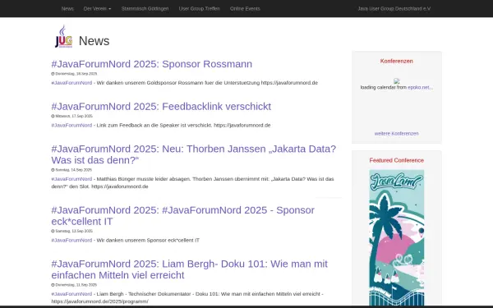Click #JavaForumNord tag in eck*cellent post
The image size is (493, 308).
71,240
